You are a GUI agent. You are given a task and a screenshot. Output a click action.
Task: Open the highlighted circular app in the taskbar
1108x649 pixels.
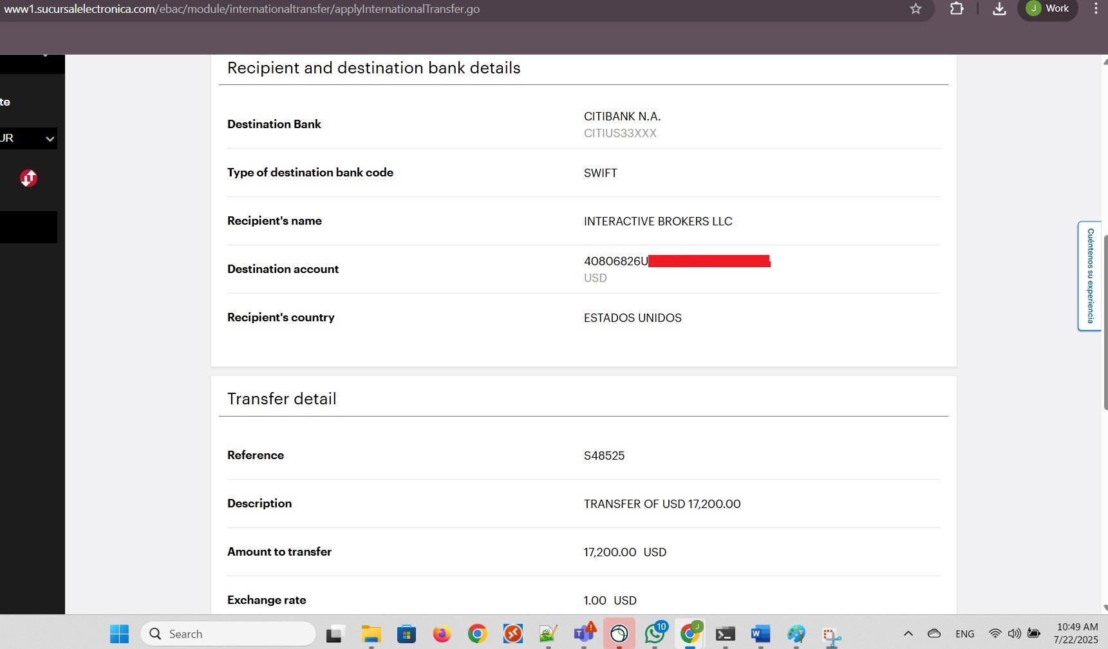point(619,634)
